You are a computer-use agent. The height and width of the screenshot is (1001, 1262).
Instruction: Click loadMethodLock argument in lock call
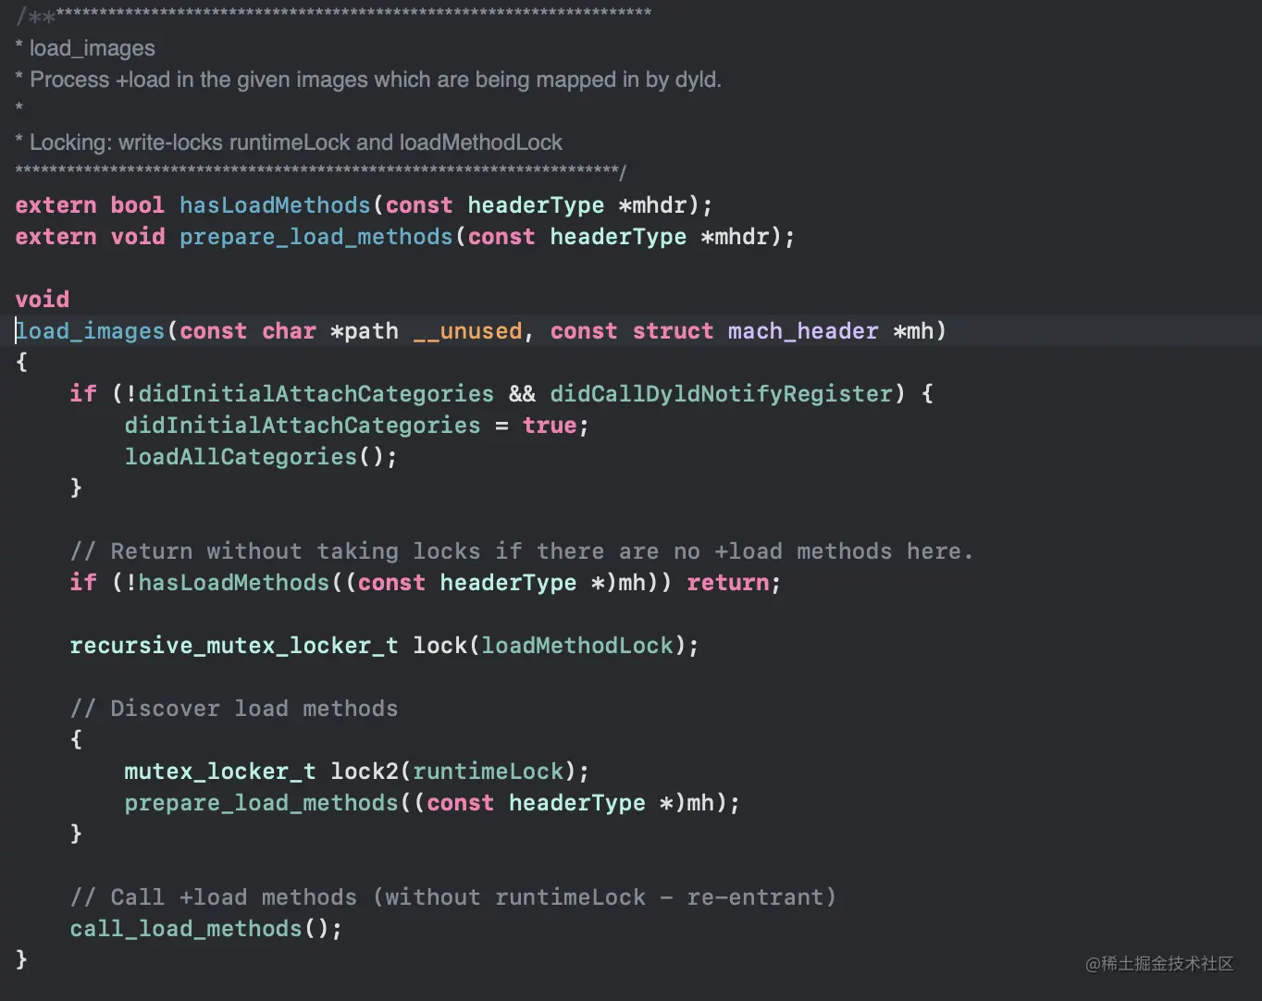pos(577,646)
